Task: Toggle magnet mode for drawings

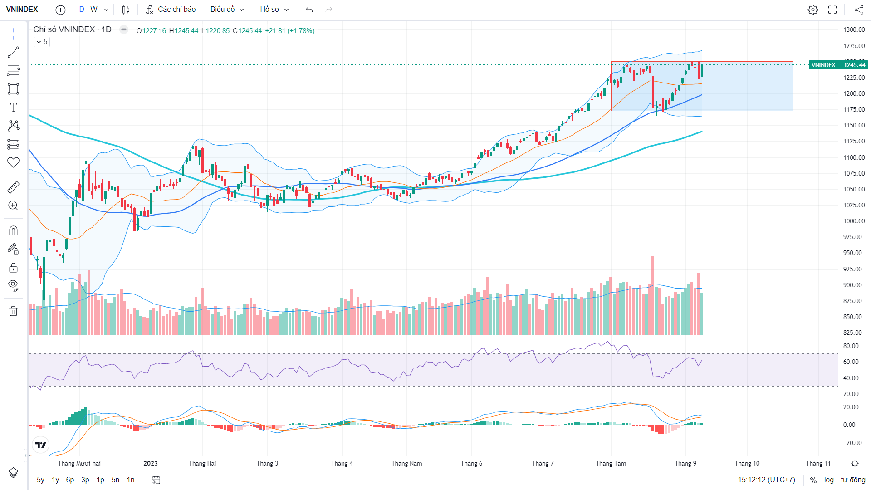Action: 14,230
